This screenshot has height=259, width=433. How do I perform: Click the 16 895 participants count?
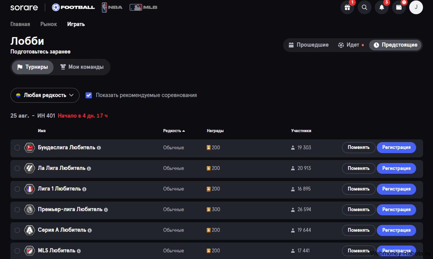pyautogui.click(x=304, y=189)
